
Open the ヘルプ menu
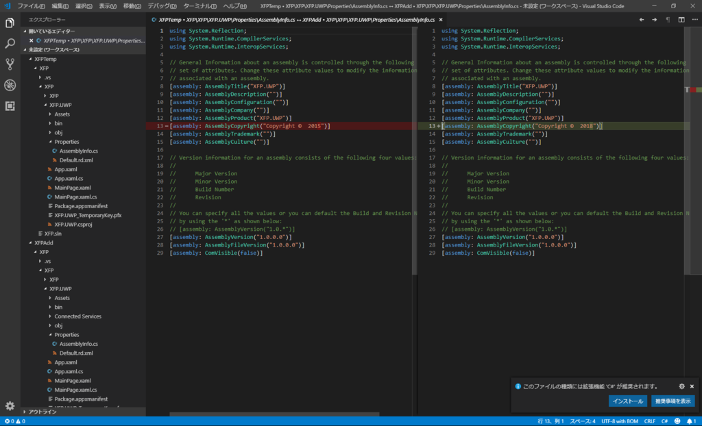tap(234, 5)
